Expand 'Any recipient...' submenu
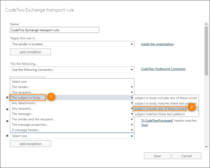The image size is (210, 168). click(72, 108)
